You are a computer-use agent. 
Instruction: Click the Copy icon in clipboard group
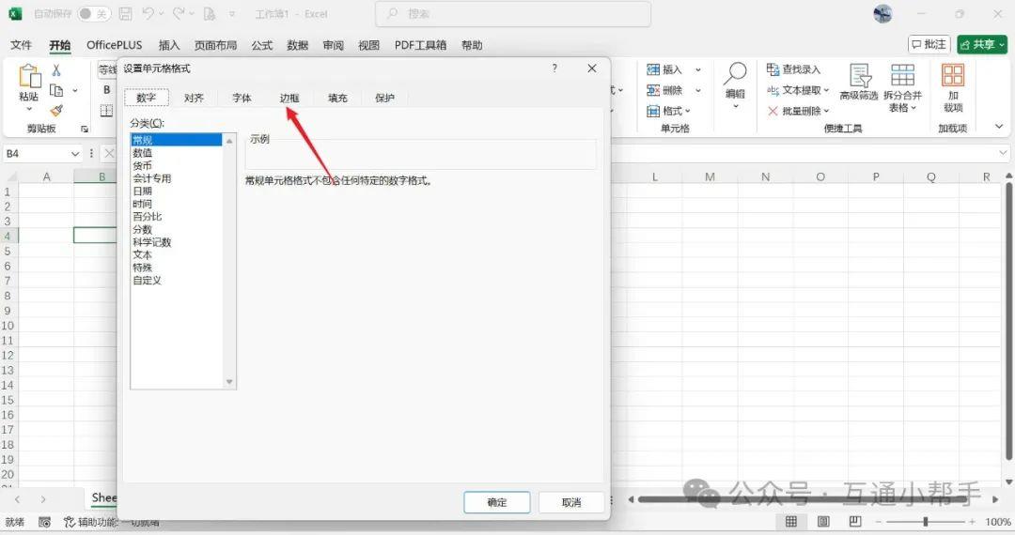point(57,90)
